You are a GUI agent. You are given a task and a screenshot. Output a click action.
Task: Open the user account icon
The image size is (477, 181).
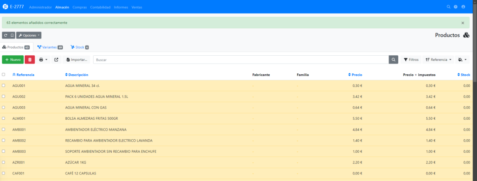(x=463, y=6)
